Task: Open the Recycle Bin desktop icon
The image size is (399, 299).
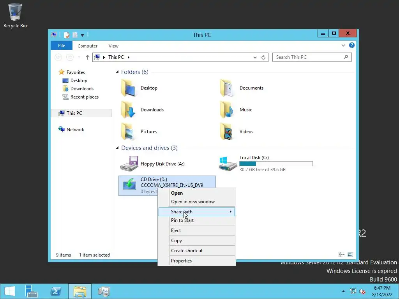Action: pos(15,15)
